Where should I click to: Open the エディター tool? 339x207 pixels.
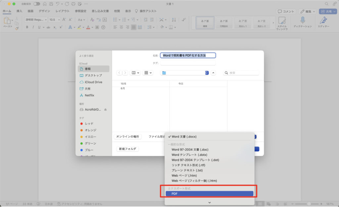(323, 22)
